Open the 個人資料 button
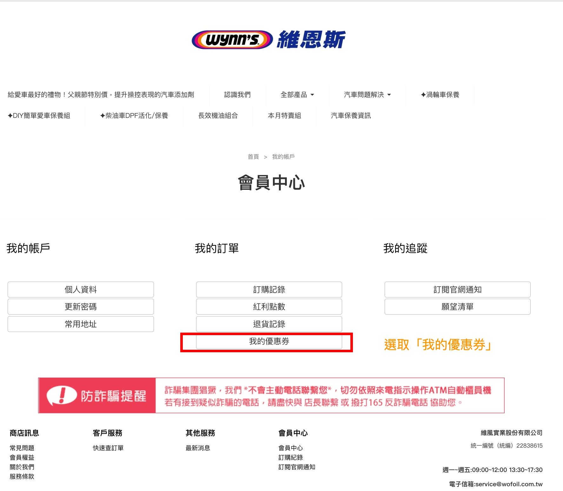The height and width of the screenshot is (491, 563). point(81,290)
